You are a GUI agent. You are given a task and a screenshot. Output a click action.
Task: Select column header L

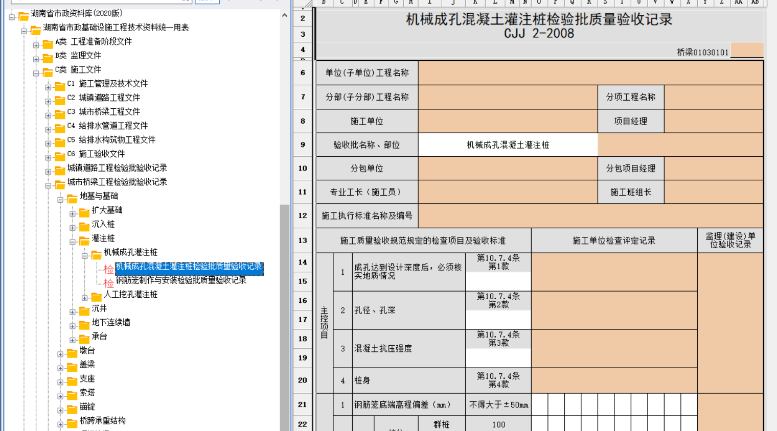pos(495,3)
